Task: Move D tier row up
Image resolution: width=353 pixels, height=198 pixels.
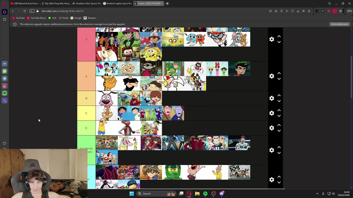Action: click(x=279, y=125)
